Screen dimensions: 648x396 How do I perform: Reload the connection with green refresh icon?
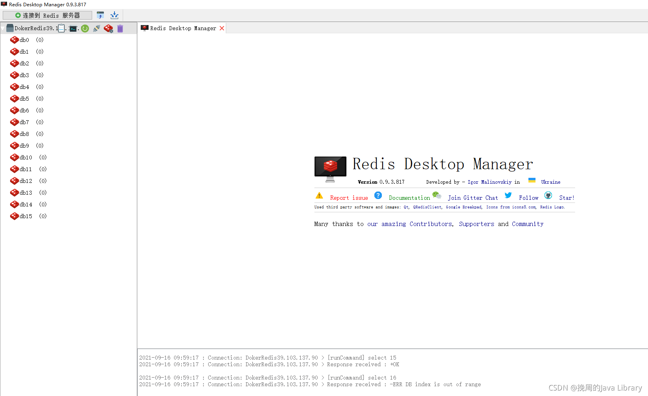coord(85,28)
